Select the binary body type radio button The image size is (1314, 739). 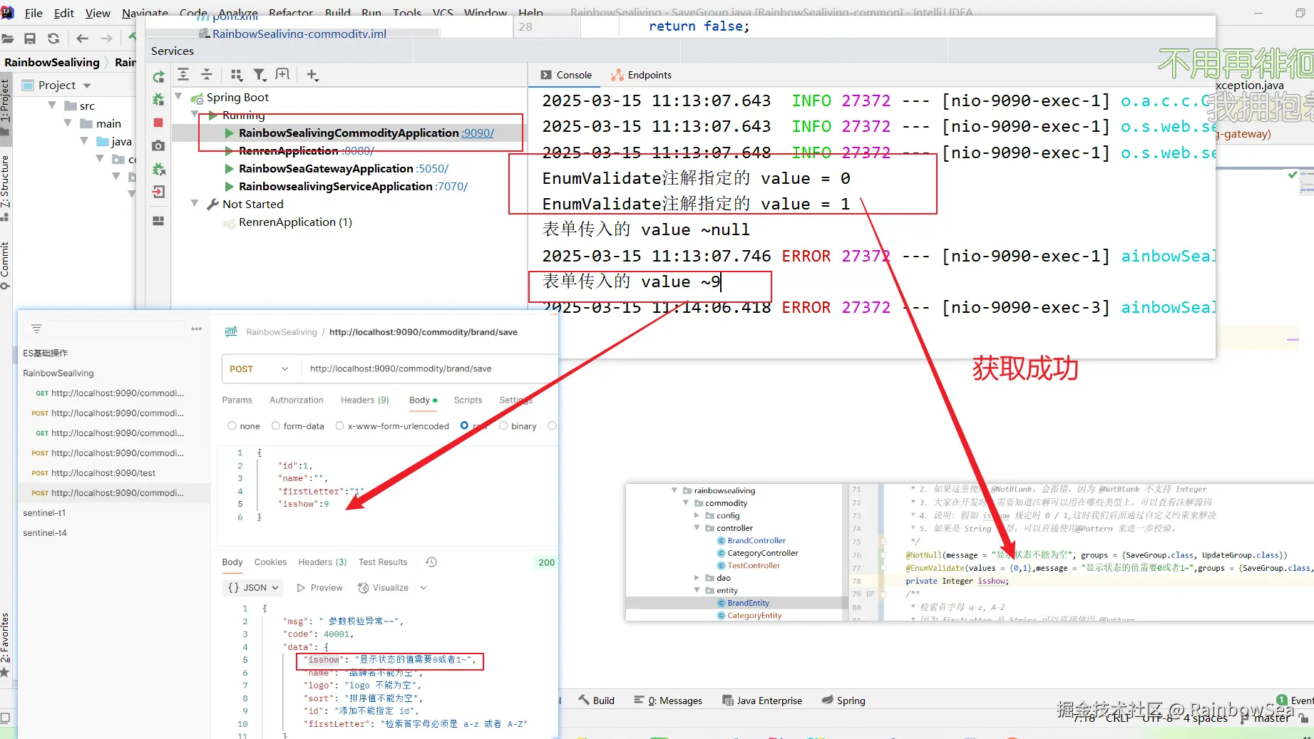coord(503,425)
